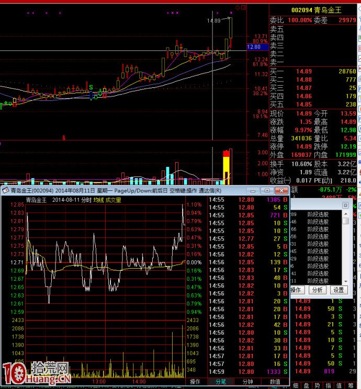The image size is (361, 389).
Task: Close the small 阶段选股 dialog
Action: [345, 205]
